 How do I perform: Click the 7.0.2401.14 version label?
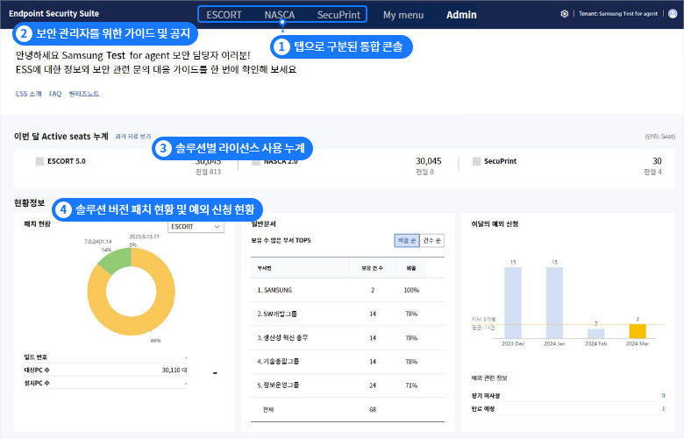point(98,241)
